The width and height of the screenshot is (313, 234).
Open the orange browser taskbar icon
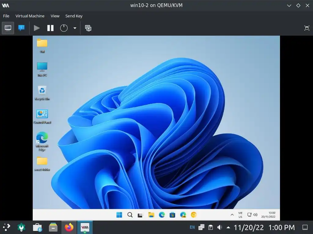[x=193, y=215]
